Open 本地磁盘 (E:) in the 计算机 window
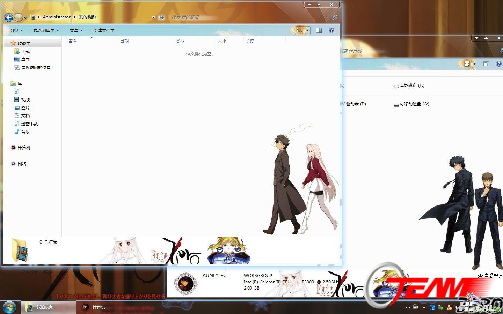Image resolution: width=503 pixels, height=314 pixels. point(409,85)
